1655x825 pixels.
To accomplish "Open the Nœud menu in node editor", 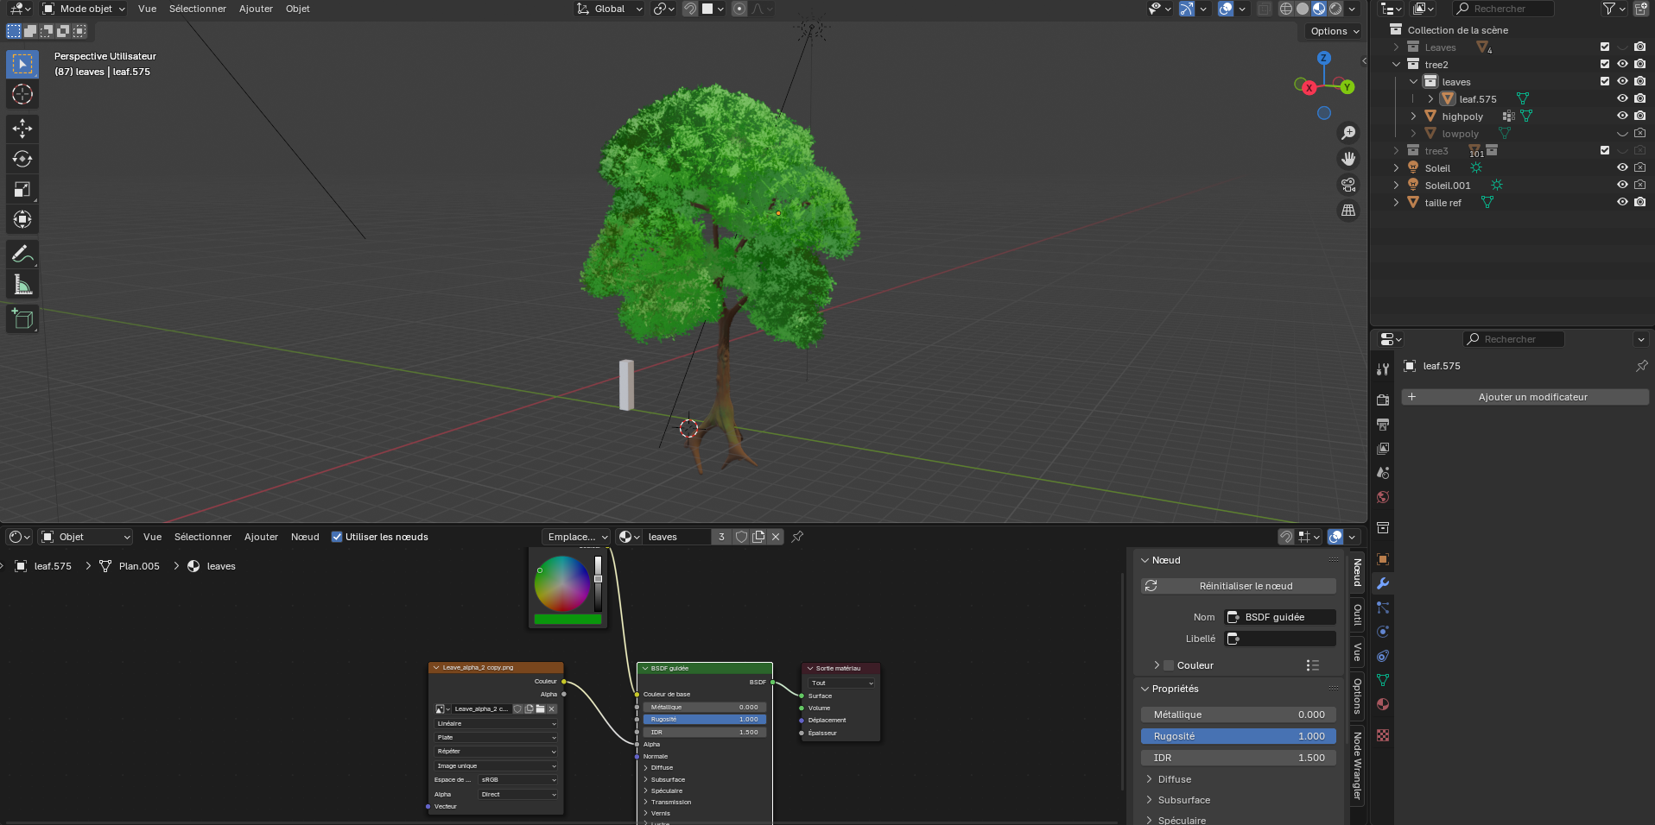I will (x=305, y=537).
